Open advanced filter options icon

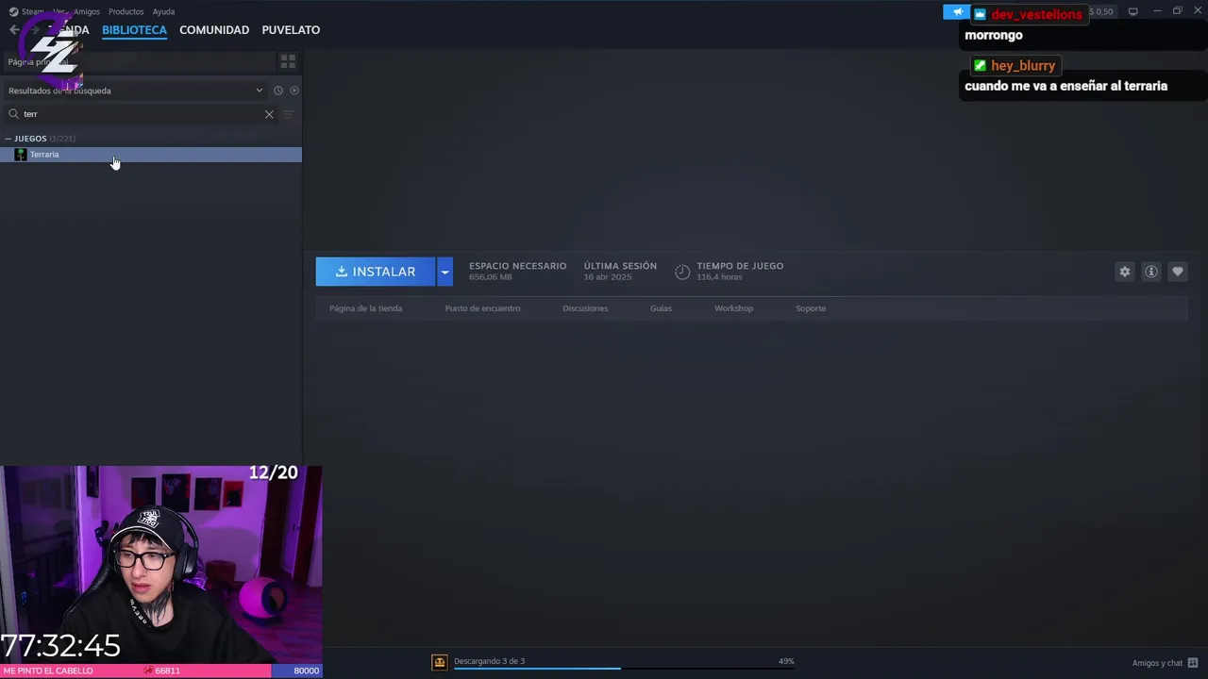click(289, 114)
